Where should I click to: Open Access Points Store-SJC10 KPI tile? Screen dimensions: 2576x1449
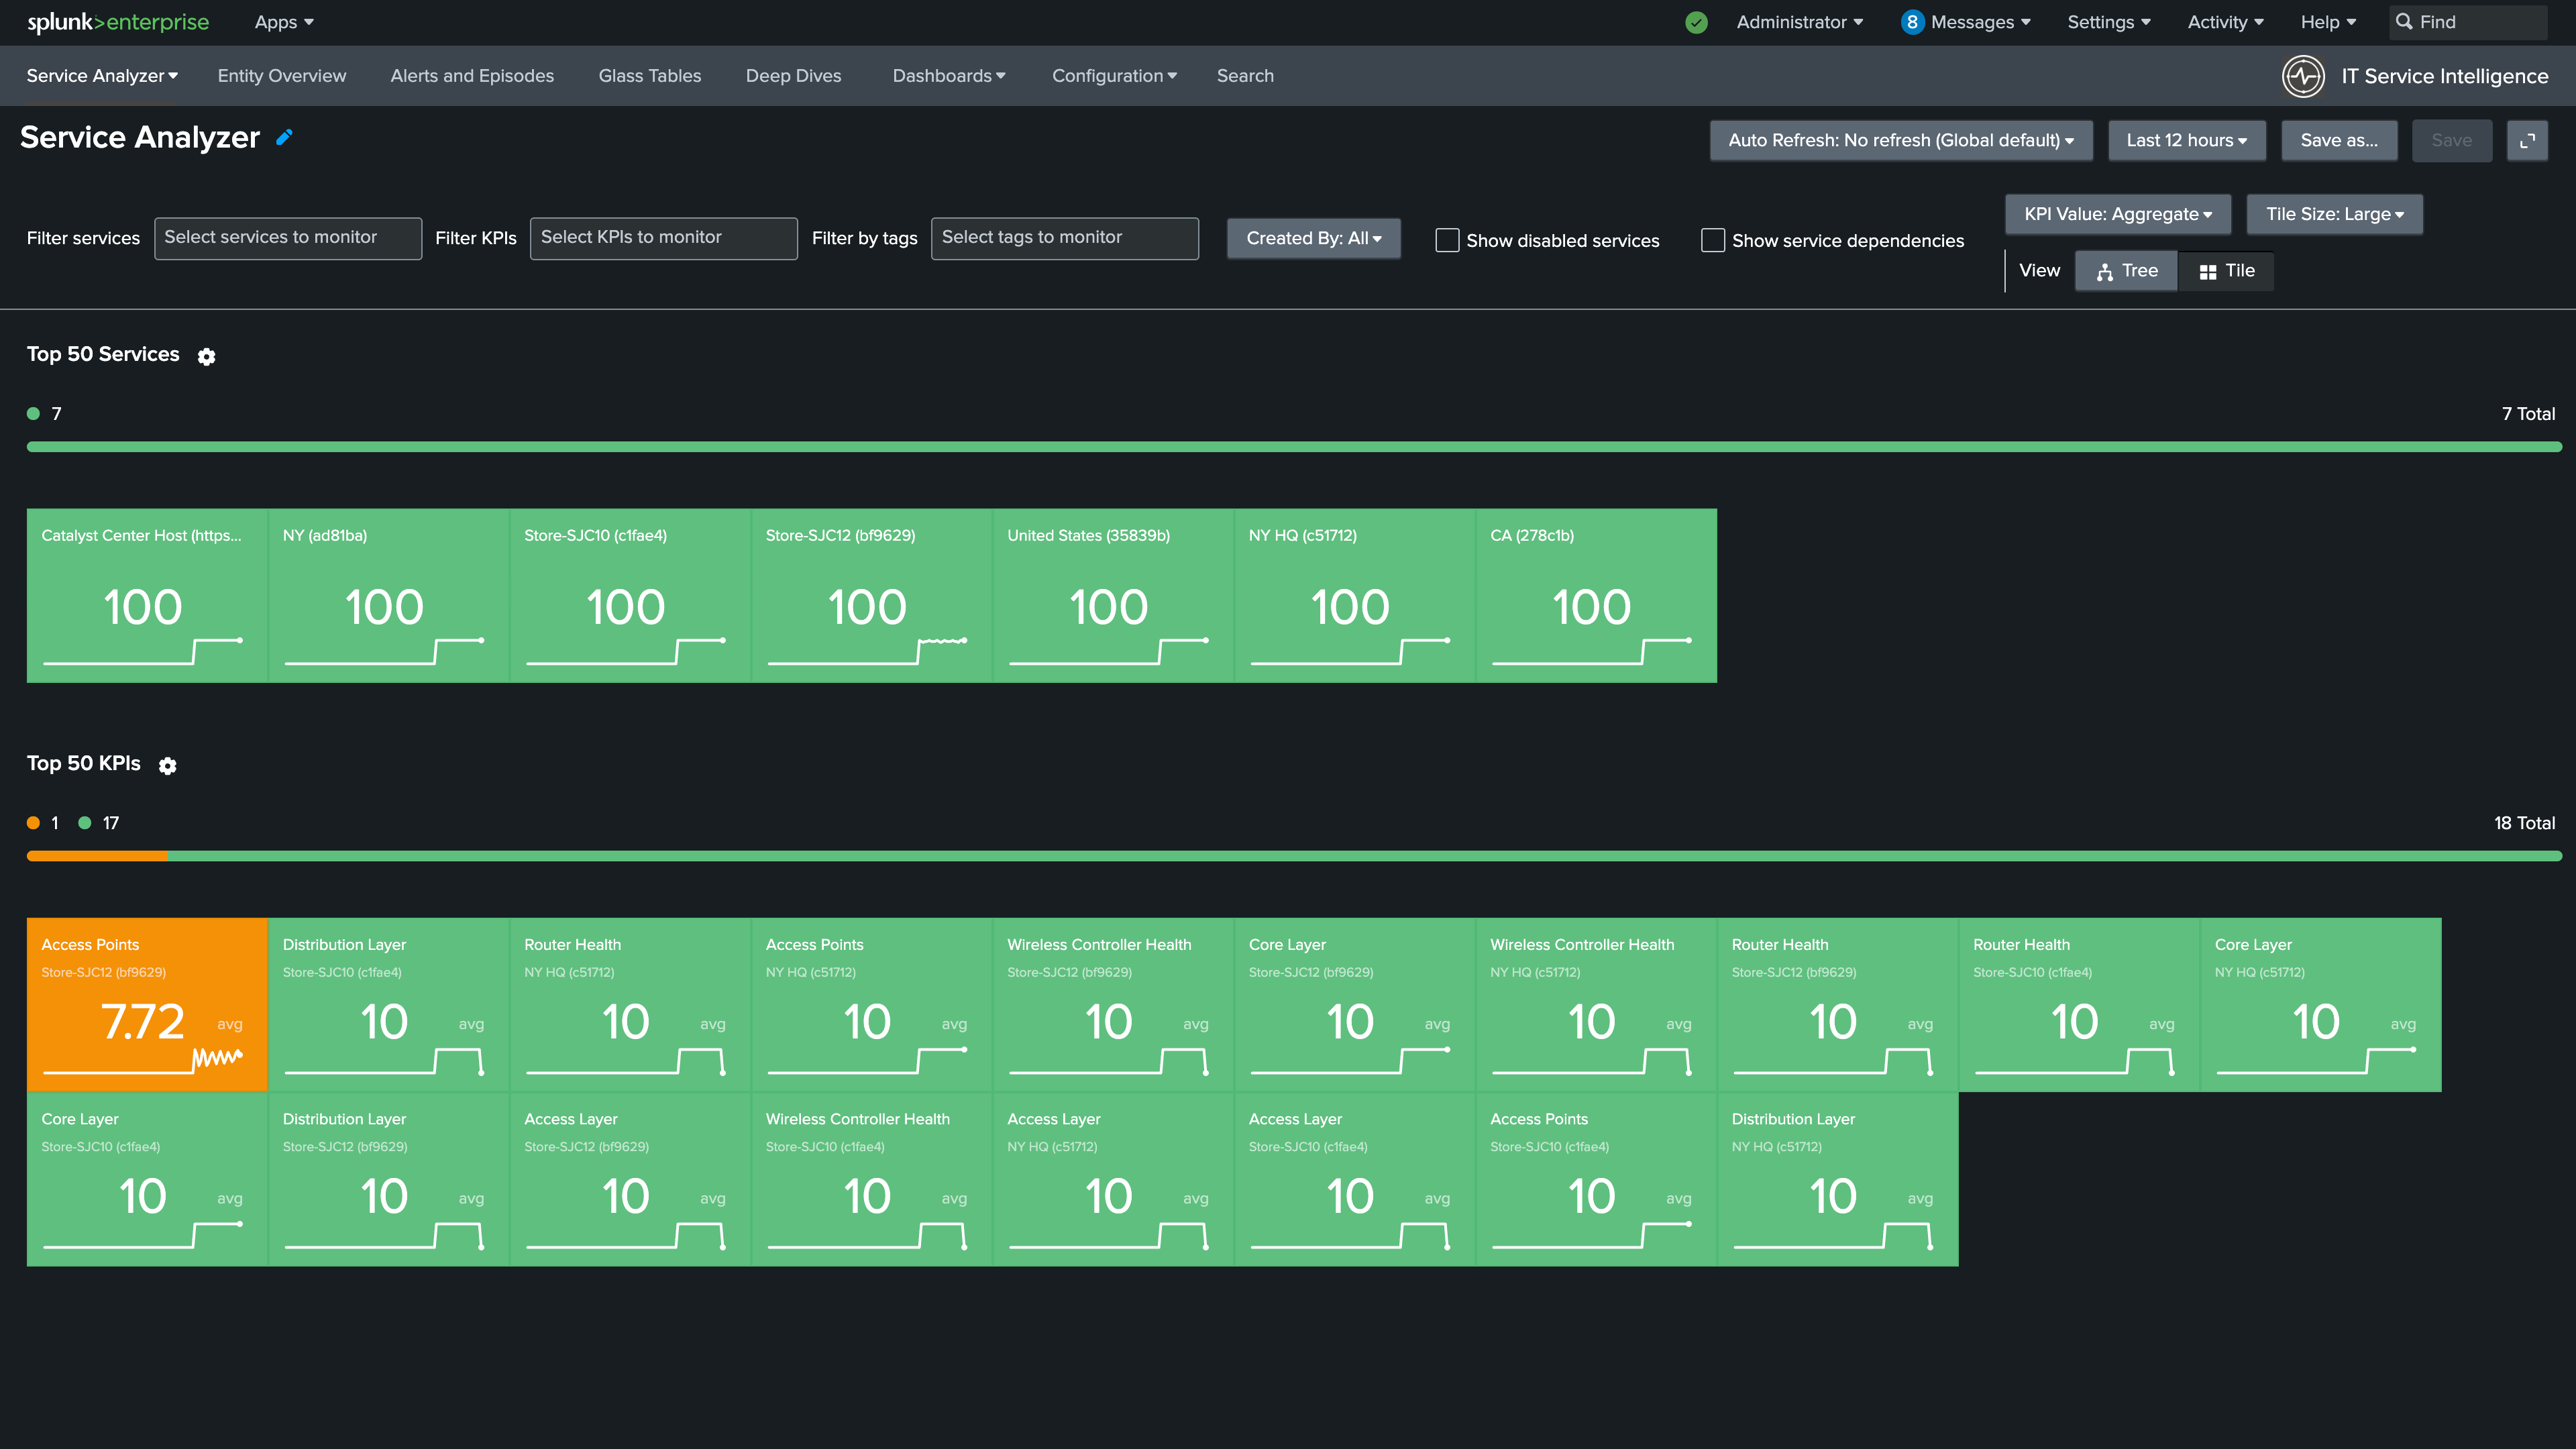1596,1179
